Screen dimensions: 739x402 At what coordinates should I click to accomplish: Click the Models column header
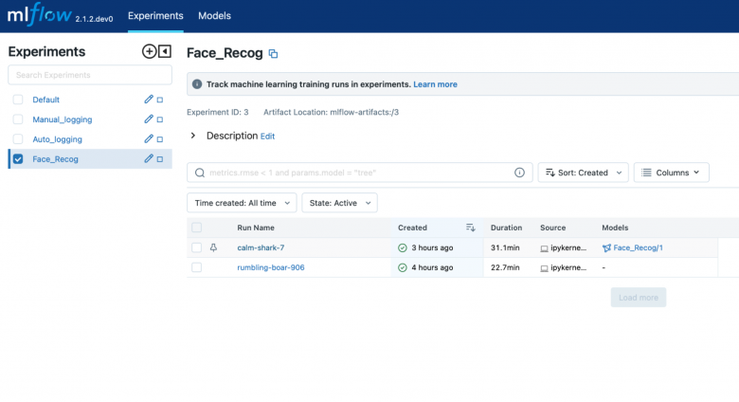click(x=615, y=228)
